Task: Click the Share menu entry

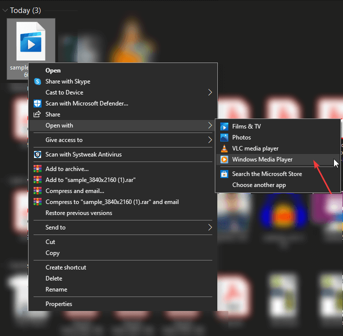Action: point(123,114)
